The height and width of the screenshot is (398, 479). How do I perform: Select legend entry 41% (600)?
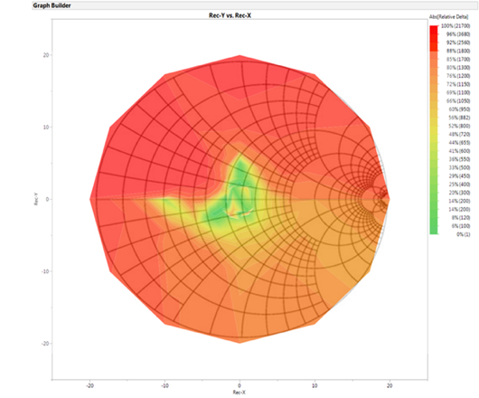(x=459, y=151)
